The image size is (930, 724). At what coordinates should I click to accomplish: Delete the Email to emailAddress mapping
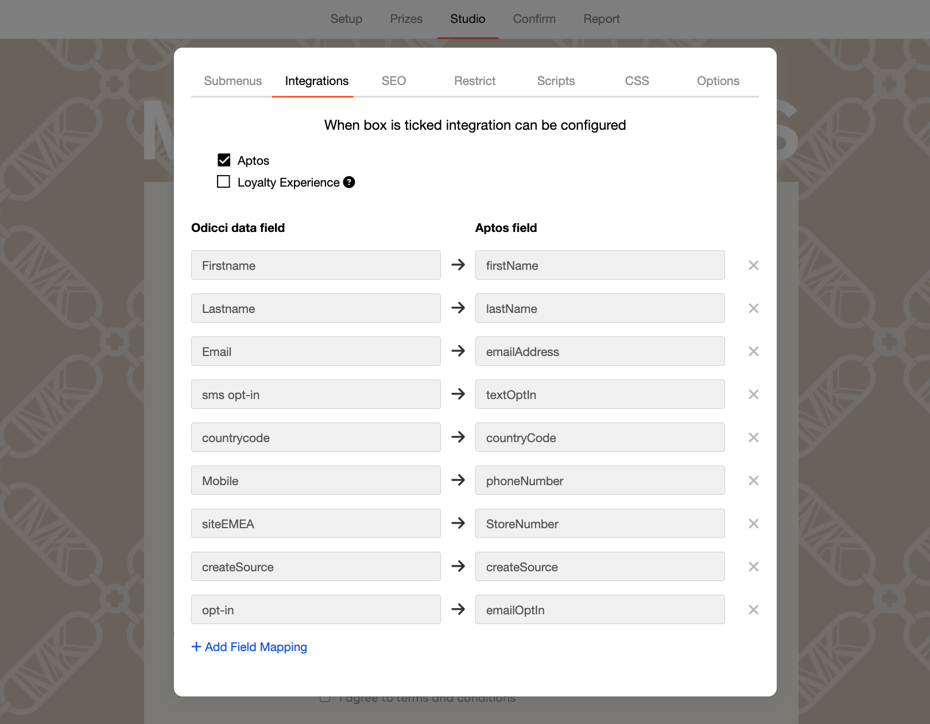coord(754,351)
